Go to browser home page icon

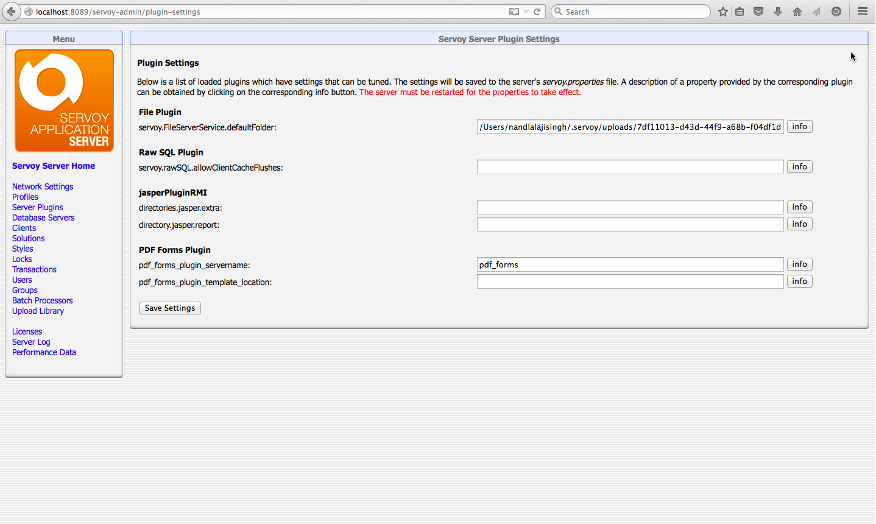(x=797, y=12)
